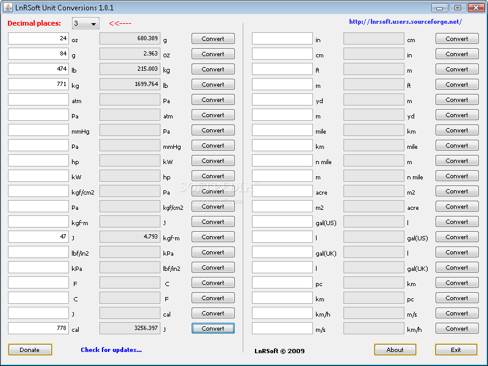Maximize the Unit Conversions window
Screen dimensions: 488x366
point(457,8)
